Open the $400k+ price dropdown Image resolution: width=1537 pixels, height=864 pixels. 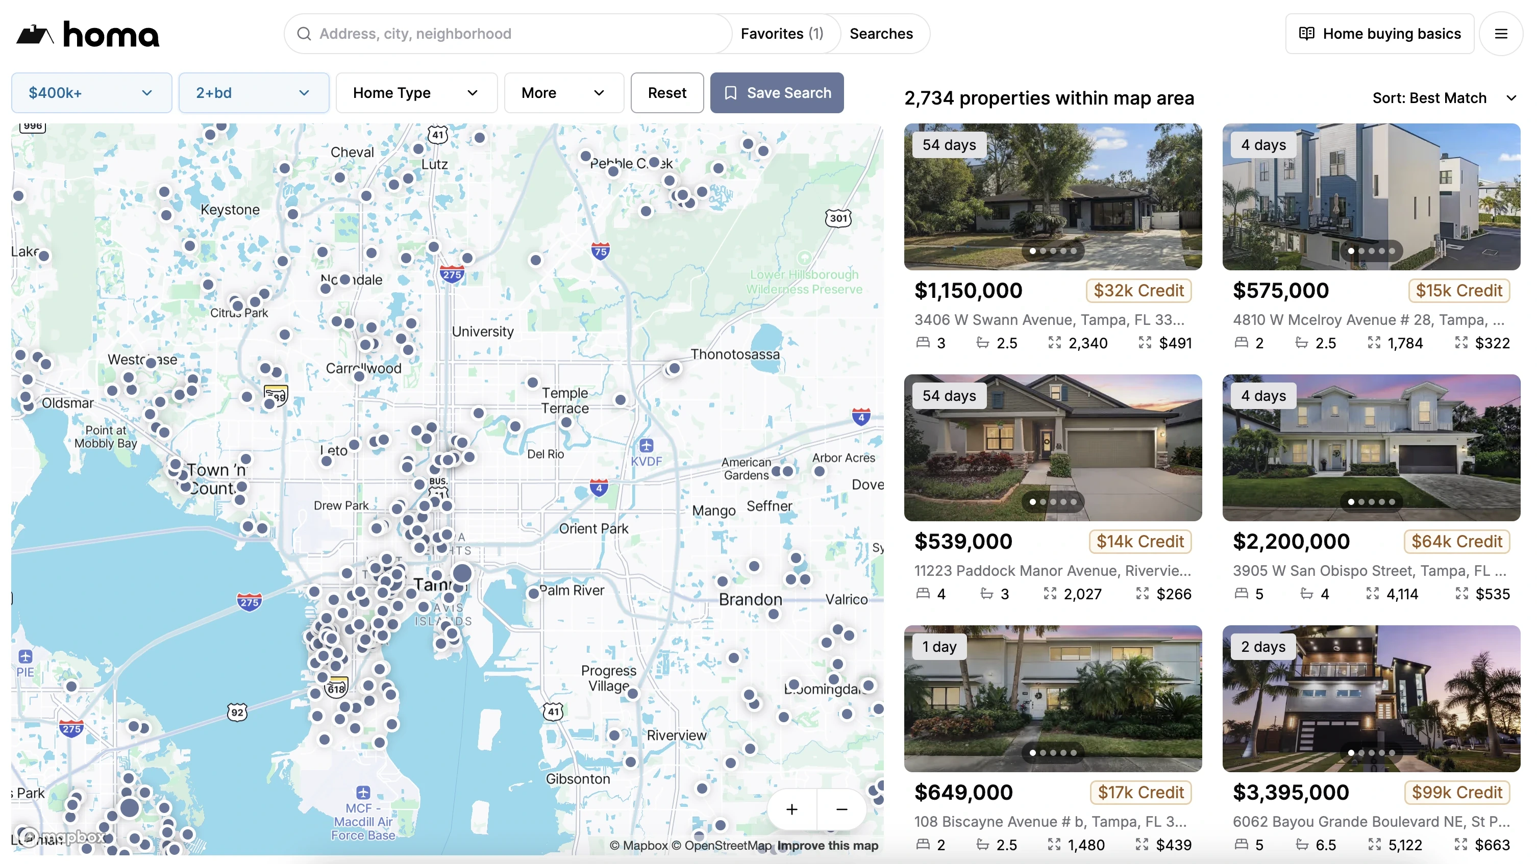pos(91,93)
